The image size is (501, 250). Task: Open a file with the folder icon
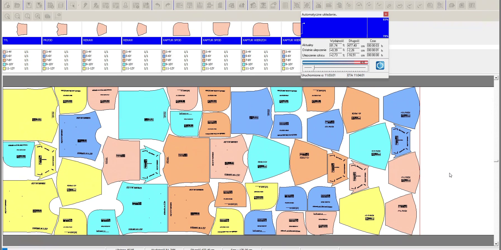tap(17, 5)
